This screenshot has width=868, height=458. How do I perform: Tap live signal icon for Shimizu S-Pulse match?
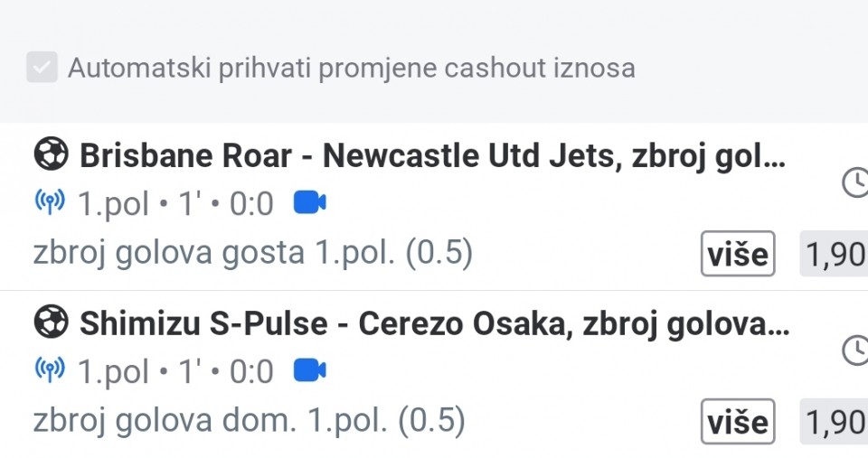(50, 370)
